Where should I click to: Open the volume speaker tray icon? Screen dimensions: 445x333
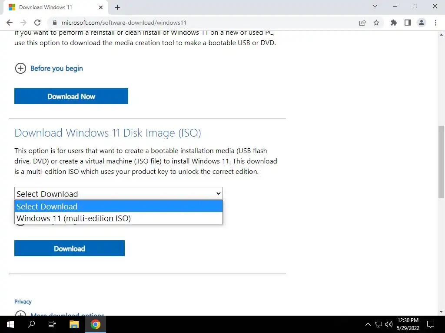tap(389, 324)
